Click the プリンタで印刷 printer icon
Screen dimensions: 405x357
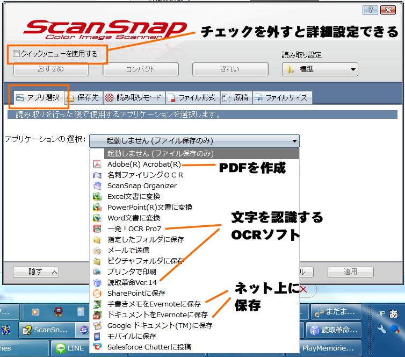(x=97, y=272)
